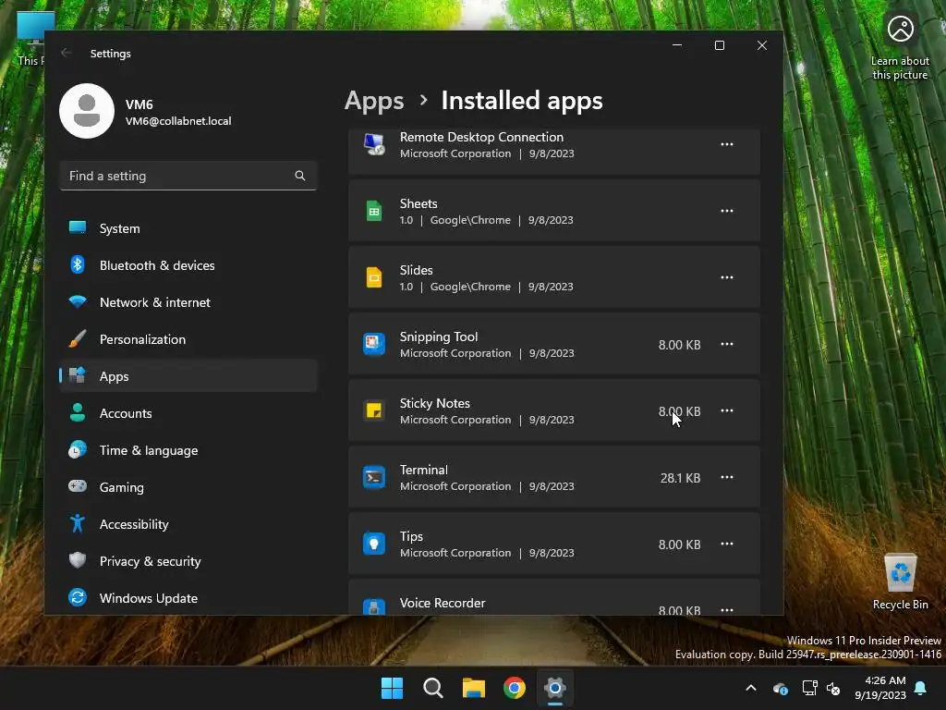Image resolution: width=946 pixels, height=710 pixels.
Task: Go to Windows Update page
Action: [x=188, y=598]
